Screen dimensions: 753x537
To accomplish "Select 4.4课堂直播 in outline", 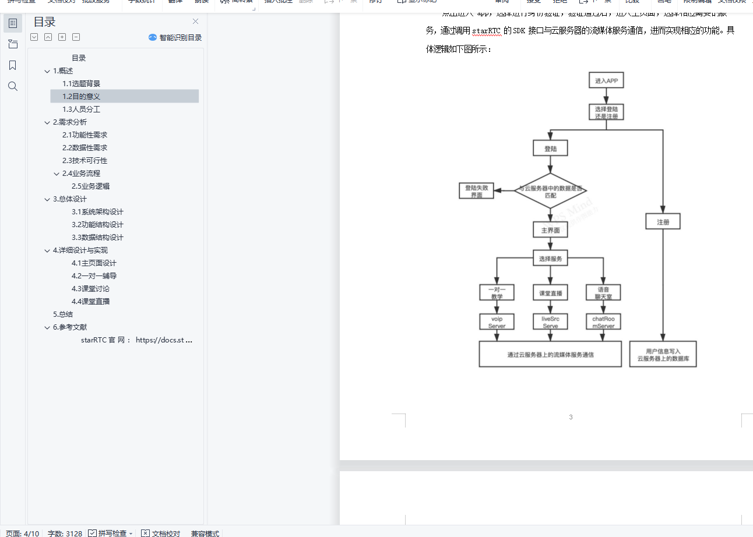I will tap(90, 302).
